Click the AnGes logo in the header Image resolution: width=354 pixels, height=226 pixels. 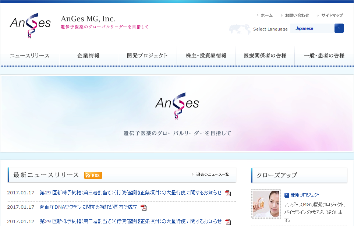(30, 25)
